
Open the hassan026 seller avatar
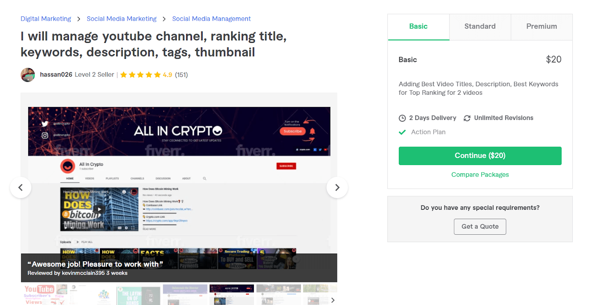pyautogui.click(x=28, y=75)
